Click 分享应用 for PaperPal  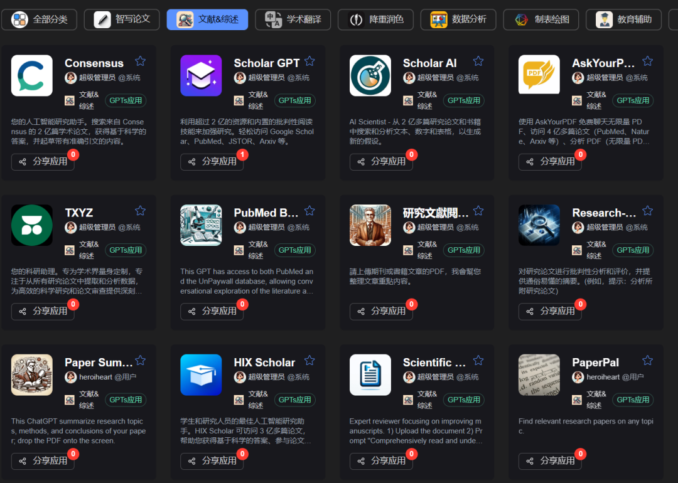(x=550, y=461)
